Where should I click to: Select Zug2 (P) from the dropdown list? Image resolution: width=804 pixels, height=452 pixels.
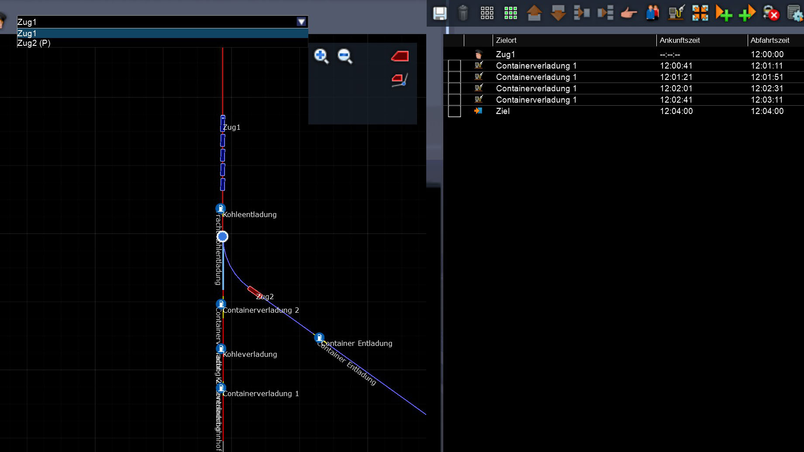[x=34, y=43]
